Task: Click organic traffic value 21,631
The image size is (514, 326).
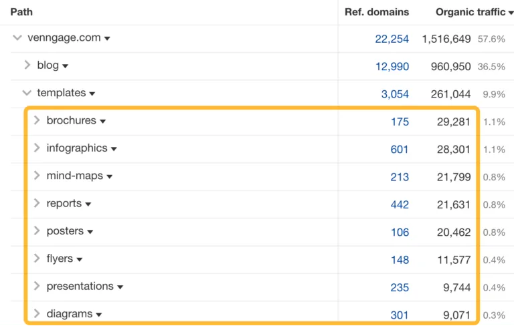Action: pyautogui.click(x=454, y=204)
